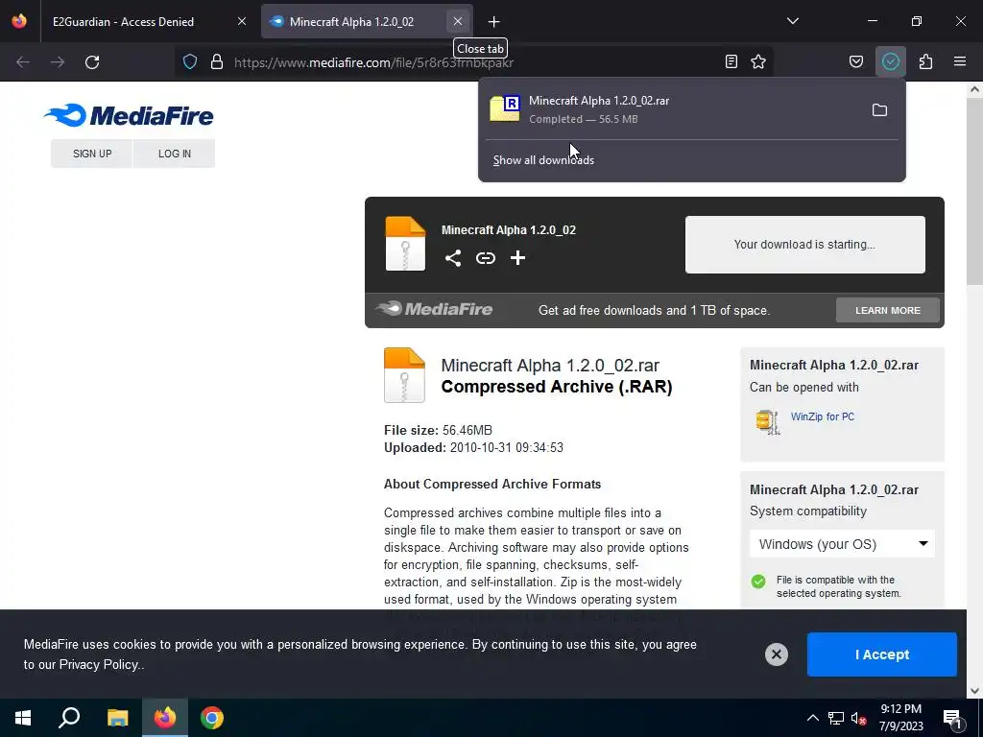Viewport: 983px width, 737px height.
Task: Click the I Accept cookies button
Action: pyautogui.click(x=882, y=654)
